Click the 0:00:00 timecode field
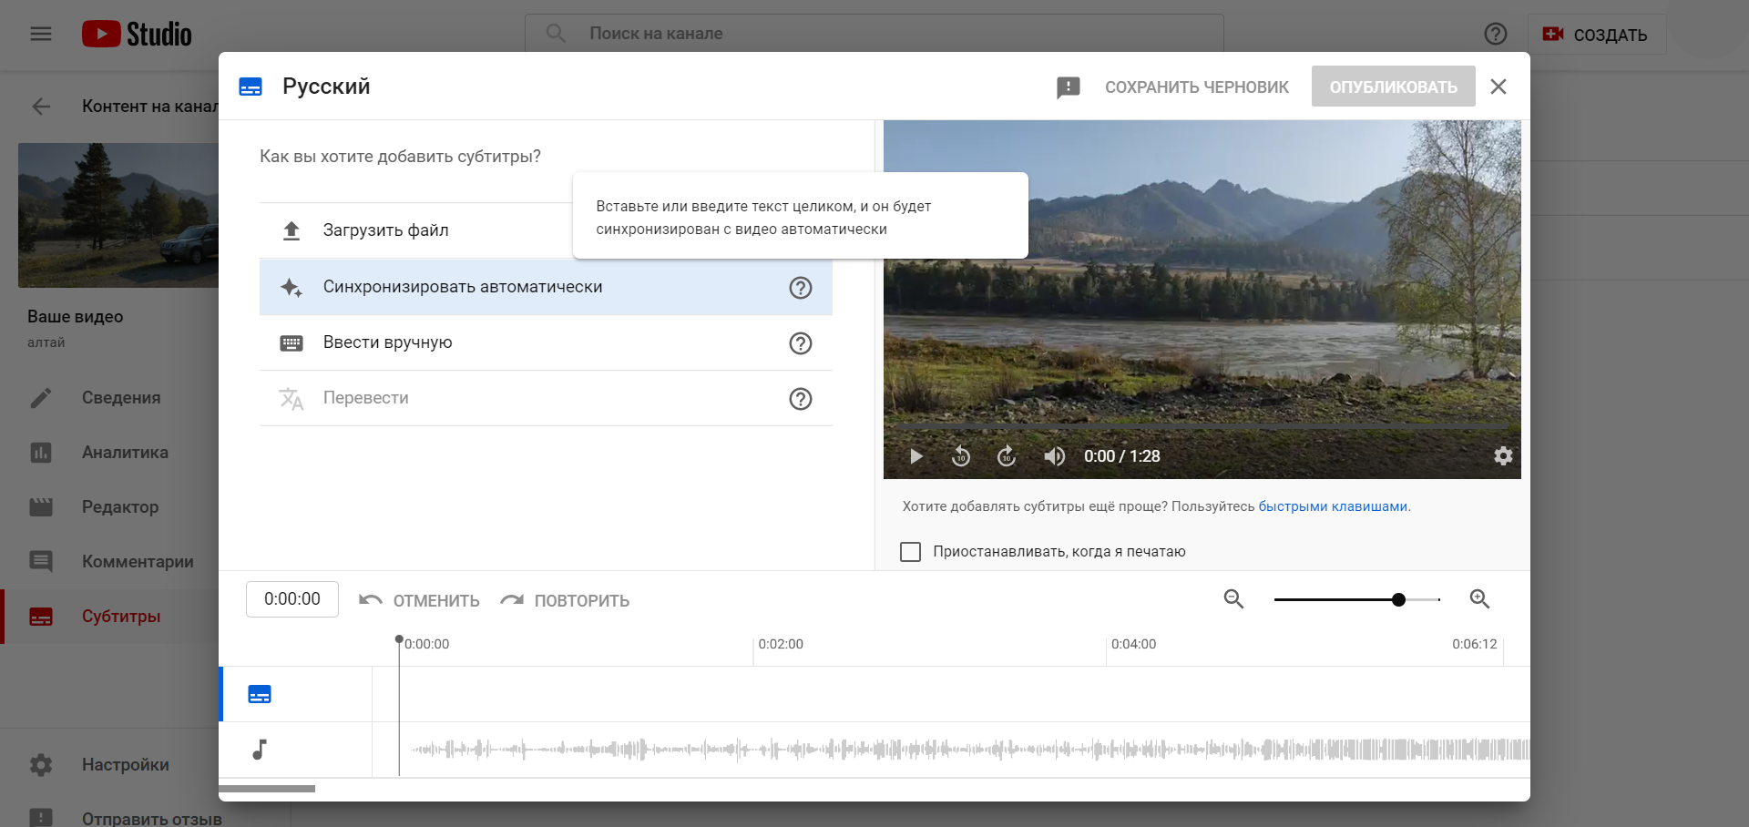The height and width of the screenshot is (827, 1749). coord(292,599)
